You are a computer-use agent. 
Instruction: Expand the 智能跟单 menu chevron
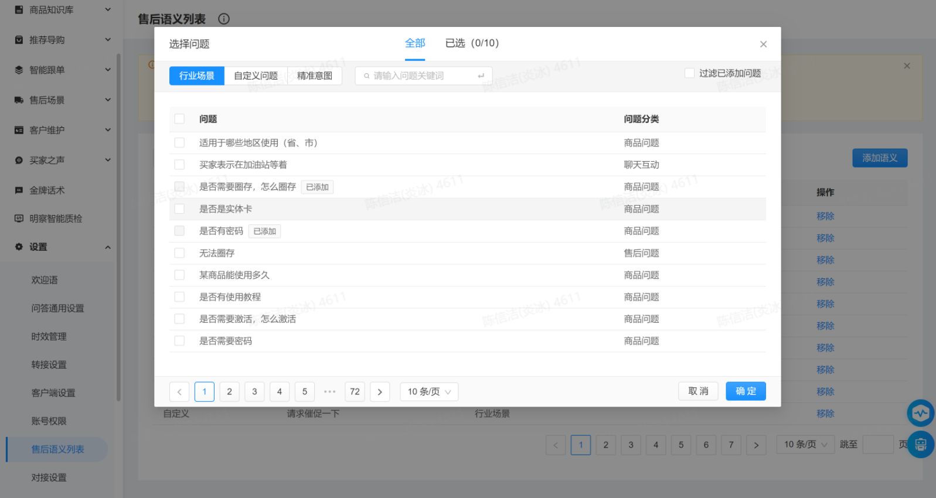point(108,70)
